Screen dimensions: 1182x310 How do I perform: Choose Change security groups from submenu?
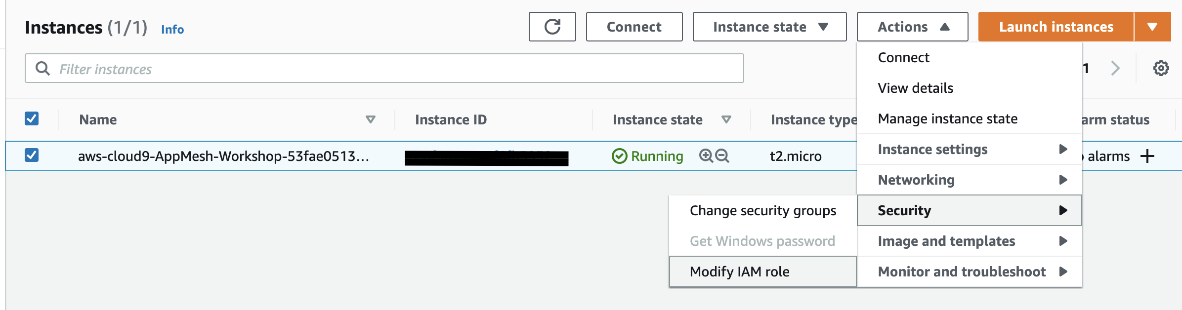[x=762, y=210]
